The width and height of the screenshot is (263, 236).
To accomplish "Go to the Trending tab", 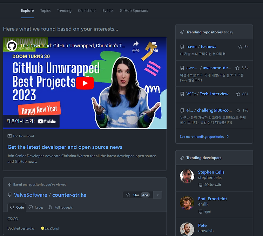I will tap(64, 11).
